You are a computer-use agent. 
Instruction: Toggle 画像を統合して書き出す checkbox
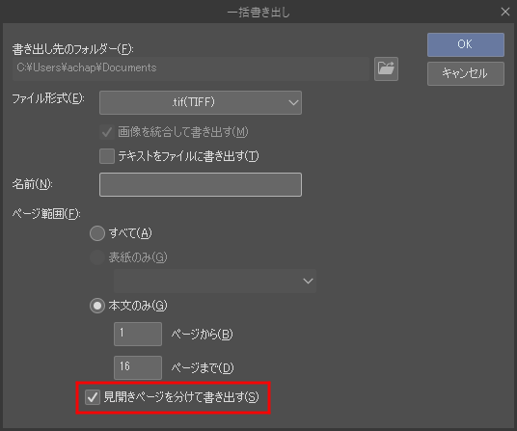pos(107,132)
